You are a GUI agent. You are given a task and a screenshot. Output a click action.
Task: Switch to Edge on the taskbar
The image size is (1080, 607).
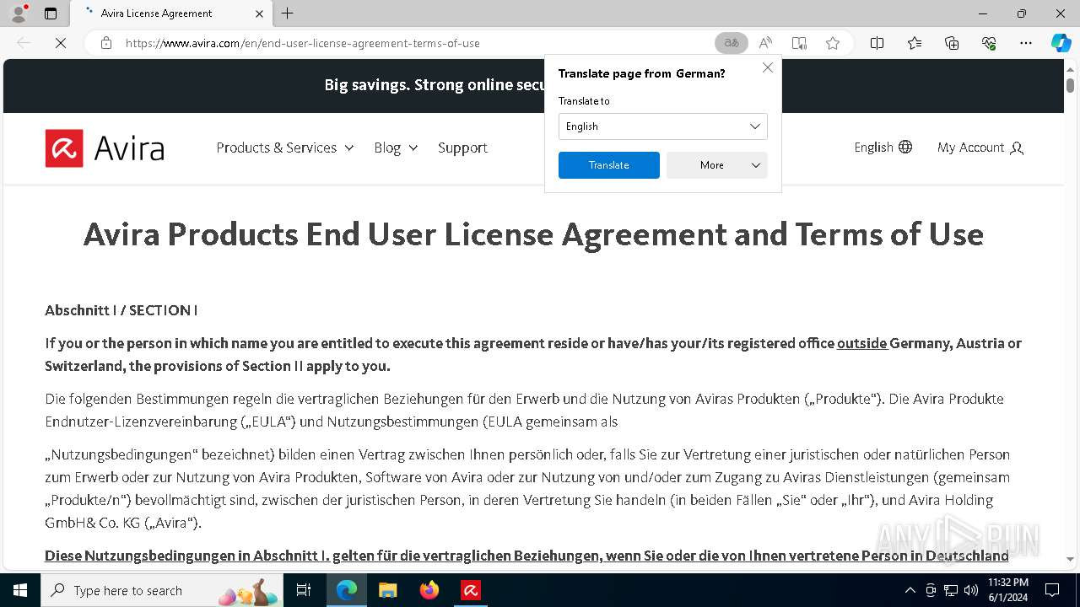pos(347,590)
